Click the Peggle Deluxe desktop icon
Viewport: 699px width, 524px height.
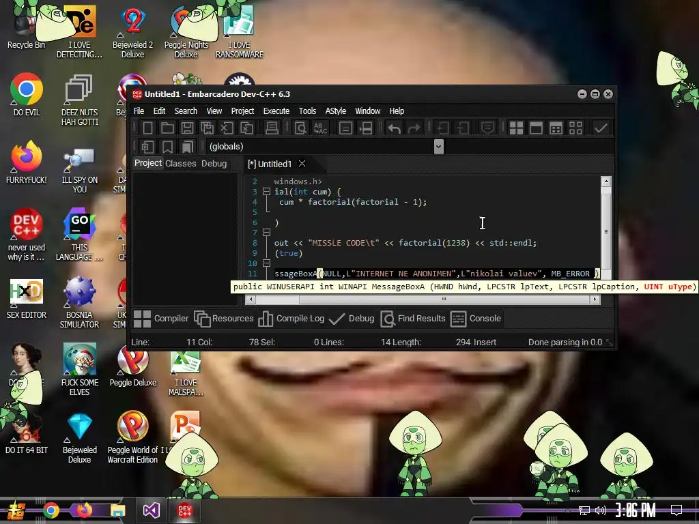tap(133, 366)
